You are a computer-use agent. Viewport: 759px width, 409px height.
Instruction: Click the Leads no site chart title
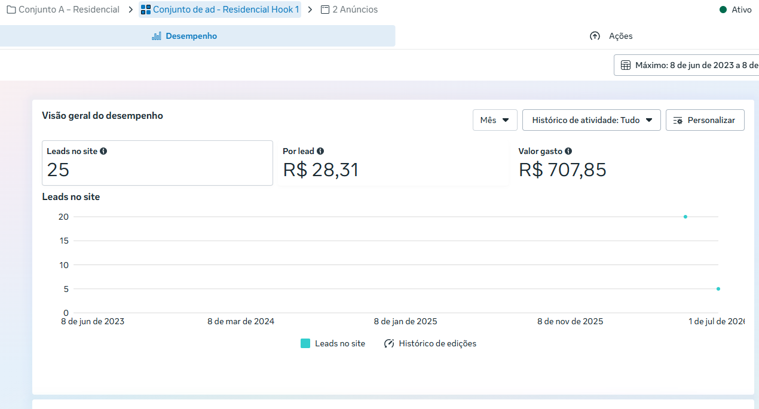pos(71,197)
